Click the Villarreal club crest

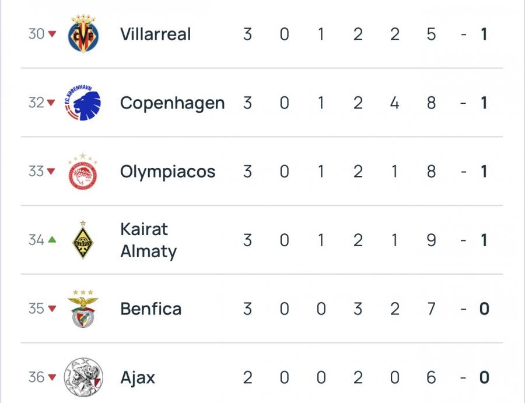click(83, 34)
